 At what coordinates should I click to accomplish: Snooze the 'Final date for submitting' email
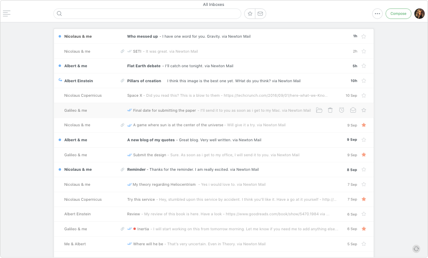341,110
